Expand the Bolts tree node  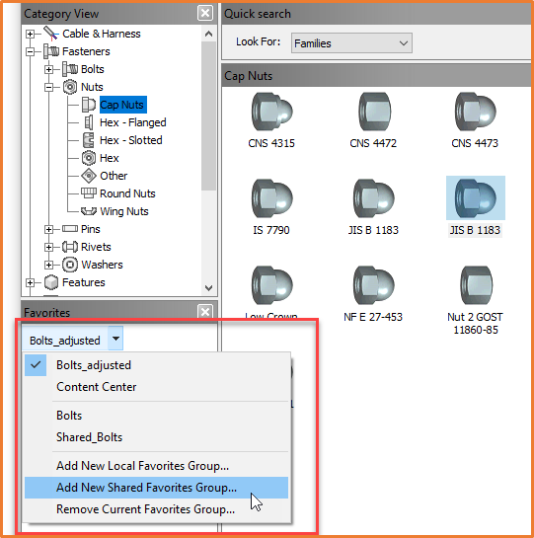click(x=48, y=69)
